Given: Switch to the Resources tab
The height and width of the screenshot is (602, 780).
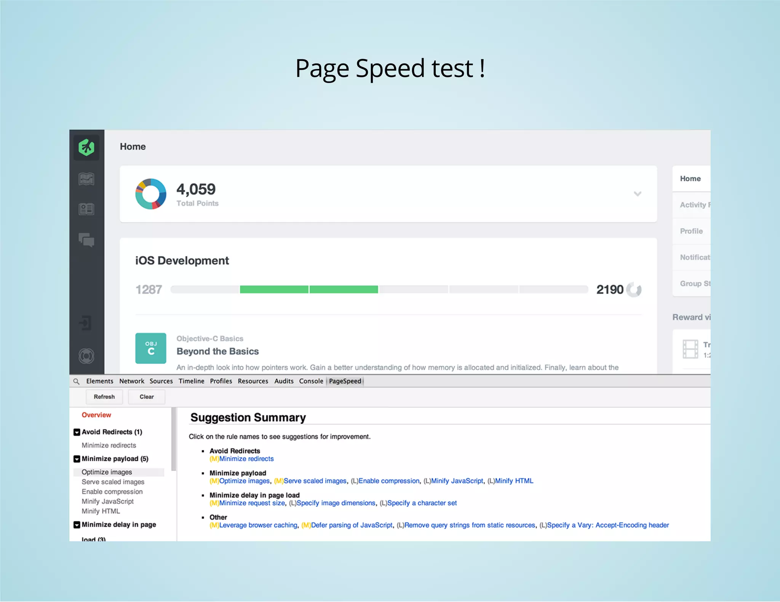Looking at the screenshot, I should point(253,381).
